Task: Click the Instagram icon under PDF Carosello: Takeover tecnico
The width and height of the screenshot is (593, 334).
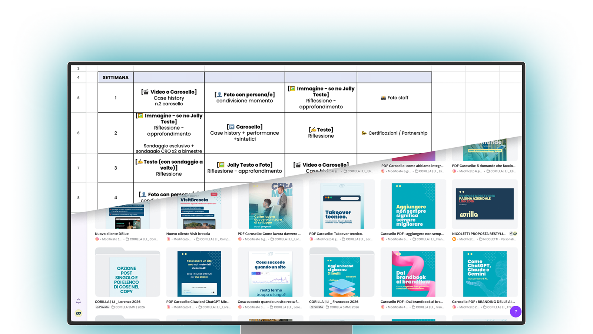Action: click(311, 239)
